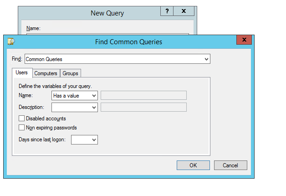
Task: Close the New Query window
Action: point(184,11)
